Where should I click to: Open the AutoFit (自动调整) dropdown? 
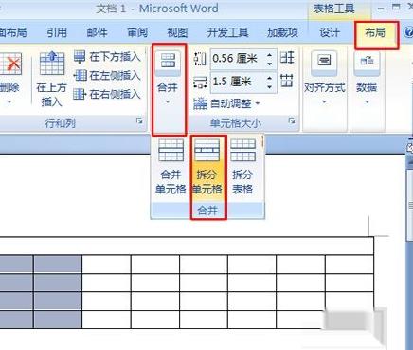pyautogui.click(x=226, y=103)
